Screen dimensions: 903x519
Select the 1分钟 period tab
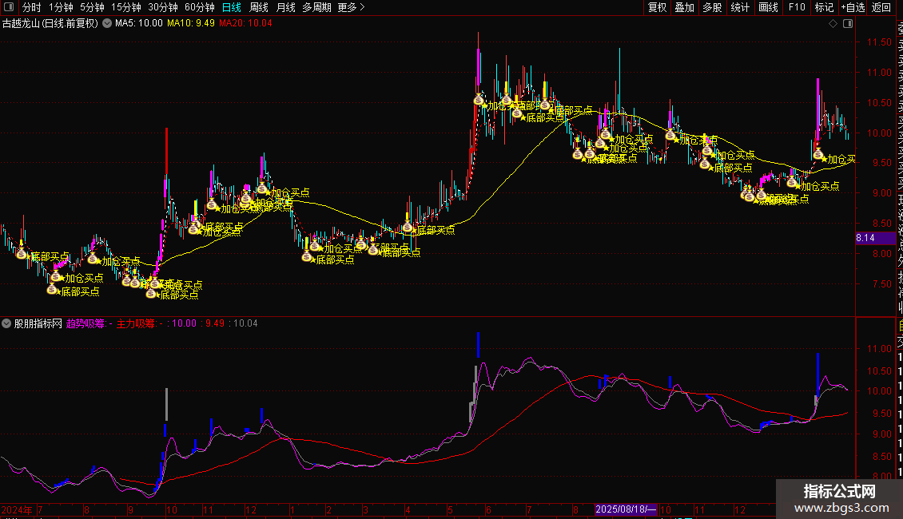[61, 7]
